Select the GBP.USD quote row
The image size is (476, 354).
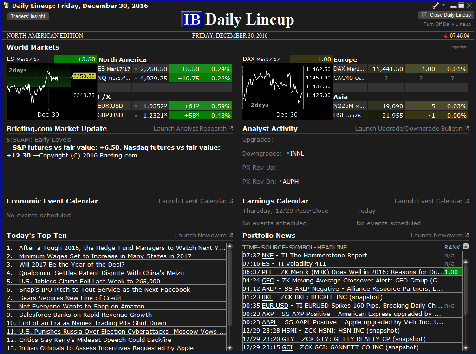coord(165,115)
